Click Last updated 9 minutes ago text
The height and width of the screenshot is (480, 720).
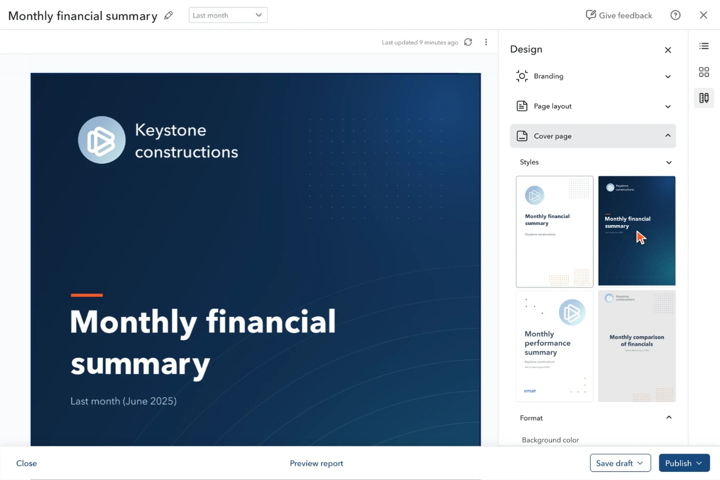[x=420, y=42]
